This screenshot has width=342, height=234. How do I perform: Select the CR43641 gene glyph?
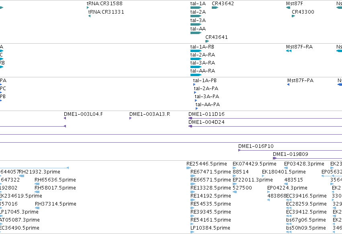[207, 41]
